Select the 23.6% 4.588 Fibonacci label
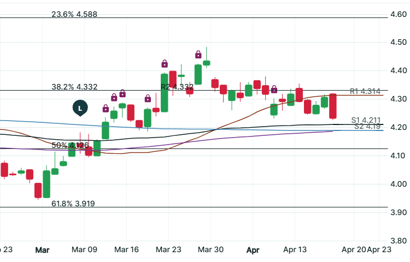410x262 pixels. coord(74,14)
